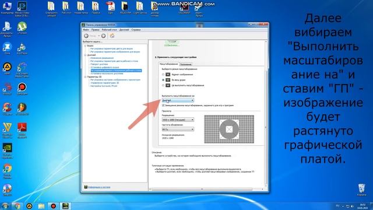Open the Разрешение resolution dropdown

[x=178, y=120]
